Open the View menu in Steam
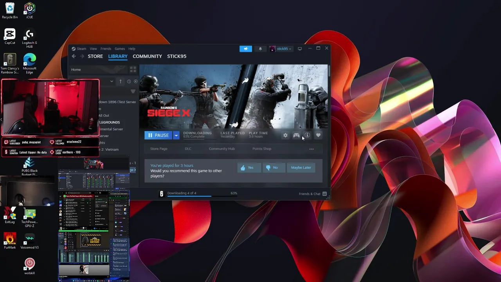The image size is (501, 282). [93, 49]
